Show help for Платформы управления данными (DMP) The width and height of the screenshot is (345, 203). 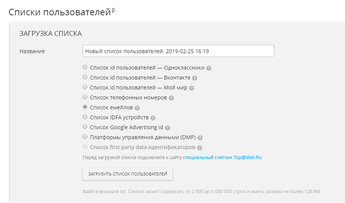click(x=200, y=138)
